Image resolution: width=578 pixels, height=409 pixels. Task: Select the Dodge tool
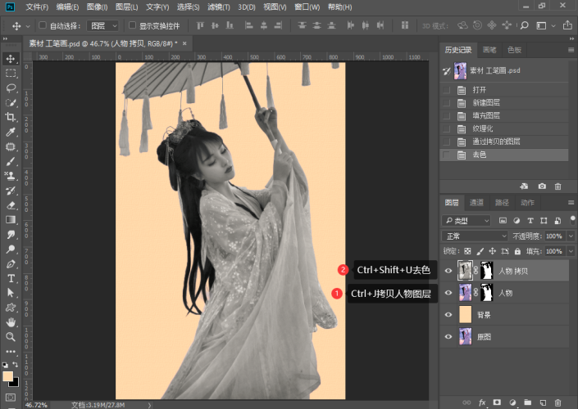point(11,249)
